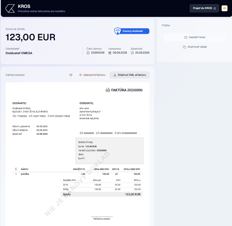Click the FAKTÚRA 20260006 title
This screenshot has width=232, height=226.
pos(127,90)
